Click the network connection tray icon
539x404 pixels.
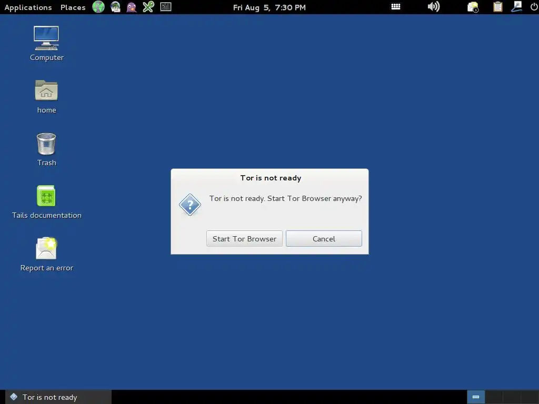516,7
